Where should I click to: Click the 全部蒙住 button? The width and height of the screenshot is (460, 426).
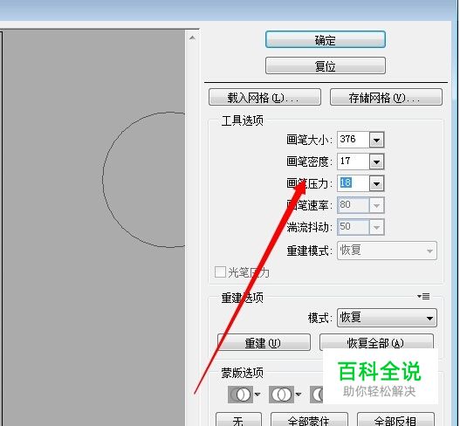(x=309, y=420)
